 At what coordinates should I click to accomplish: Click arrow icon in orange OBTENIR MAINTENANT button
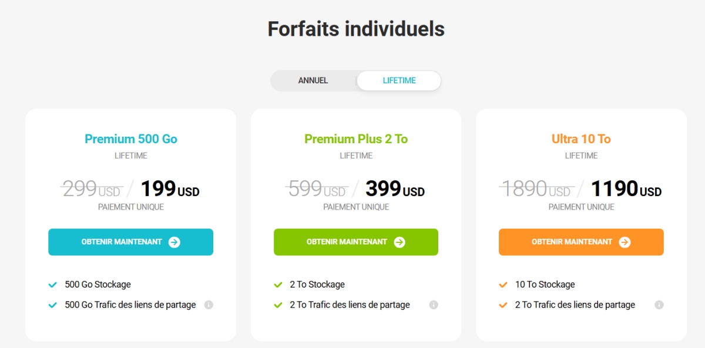(625, 242)
